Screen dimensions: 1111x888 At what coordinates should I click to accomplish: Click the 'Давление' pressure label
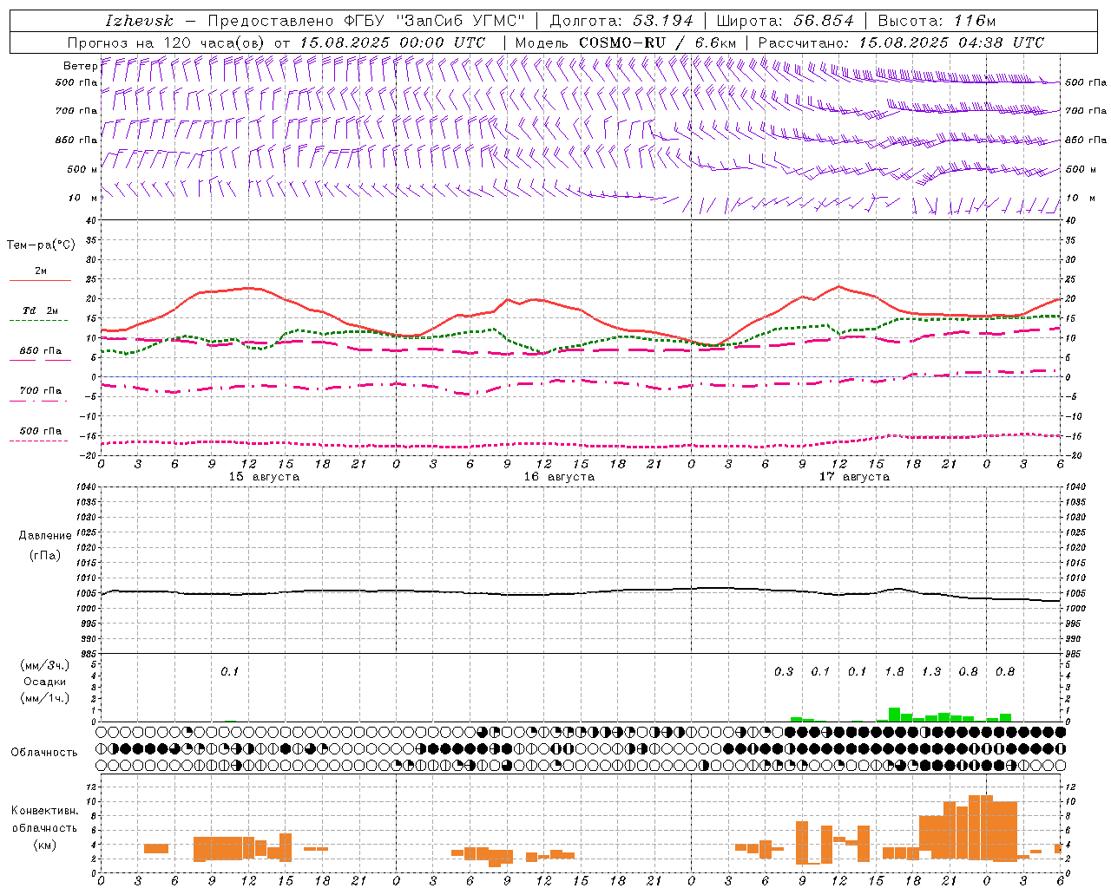coord(45,536)
